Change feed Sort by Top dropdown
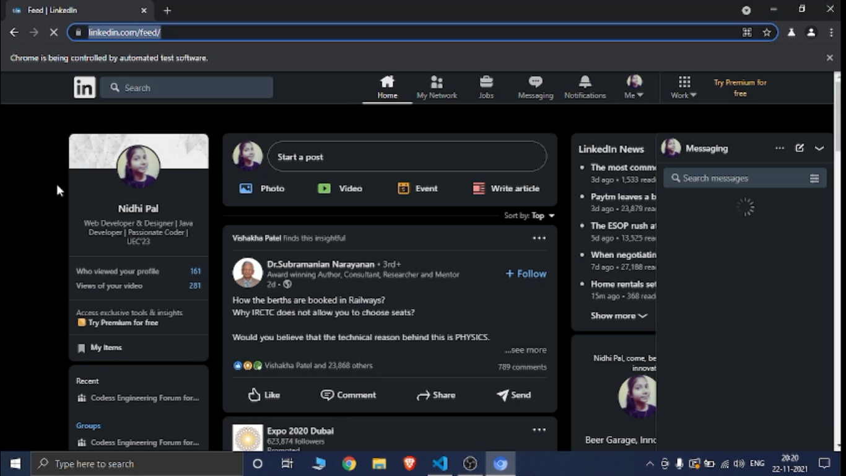Image resolution: width=846 pixels, height=476 pixels. coord(542,216)
